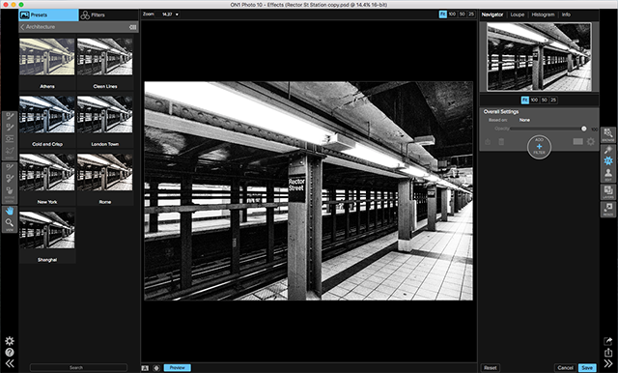Screen dimensions: 618x373
Task: Select the Hand pan tool
Action: 10,212
